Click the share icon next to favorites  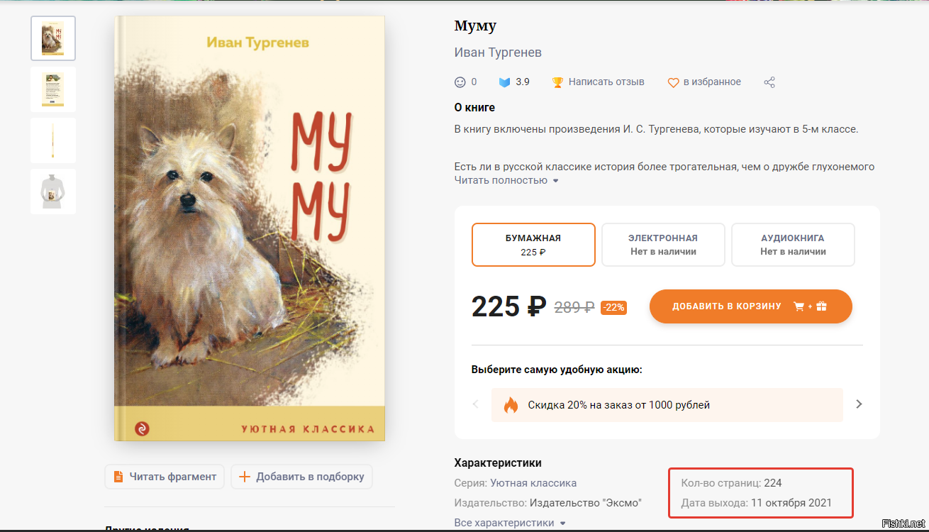(x=769, y=82)
